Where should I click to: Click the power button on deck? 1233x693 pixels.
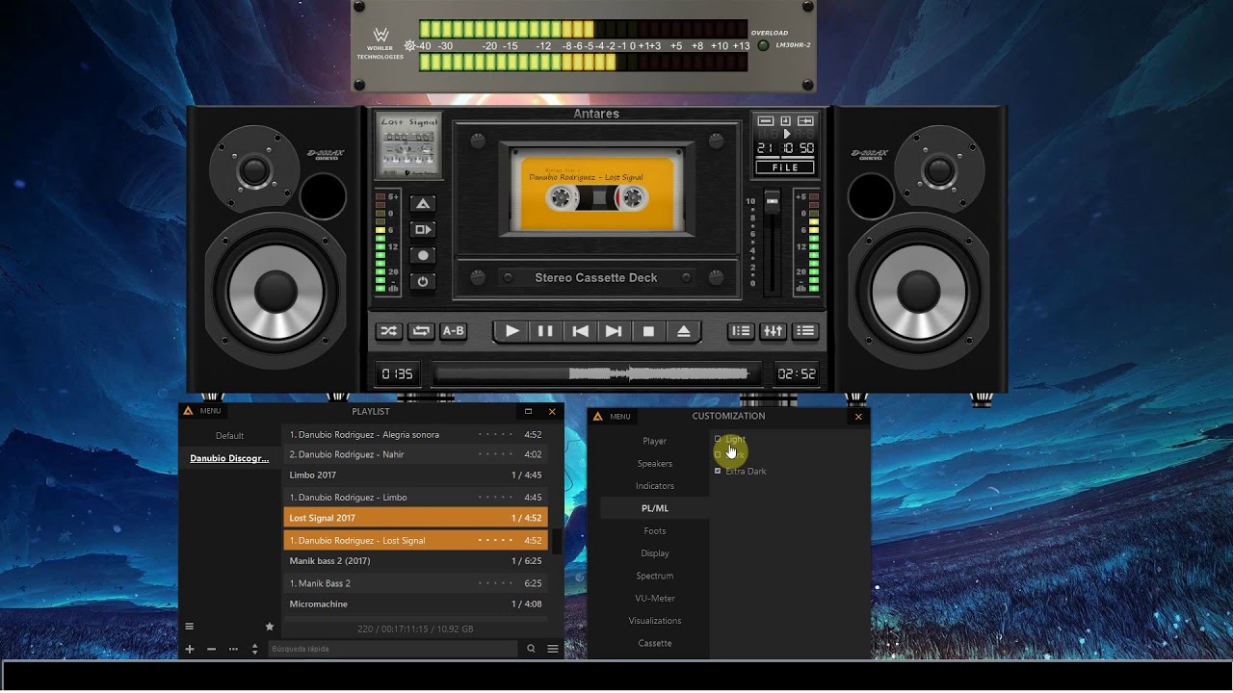point(423,282)
